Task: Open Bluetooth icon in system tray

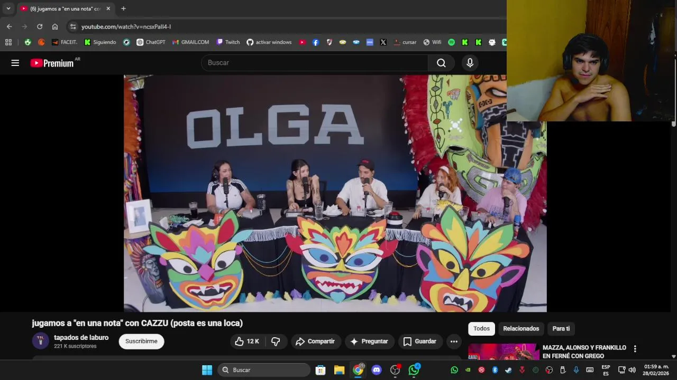Action: click(x=495, y=370)
